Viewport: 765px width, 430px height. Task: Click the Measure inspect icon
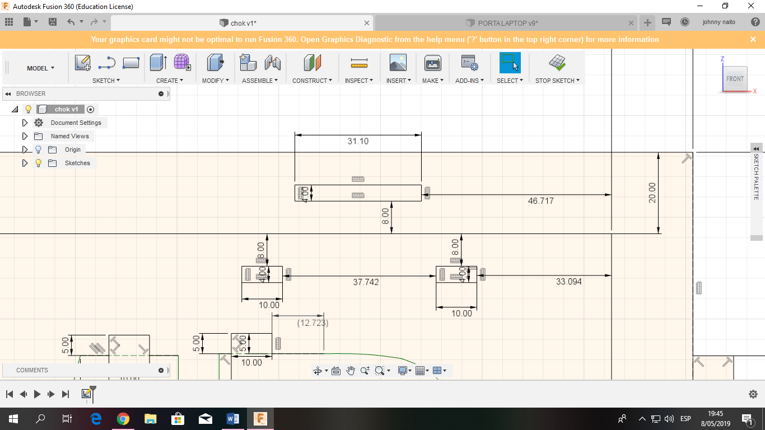click(358, 63)
